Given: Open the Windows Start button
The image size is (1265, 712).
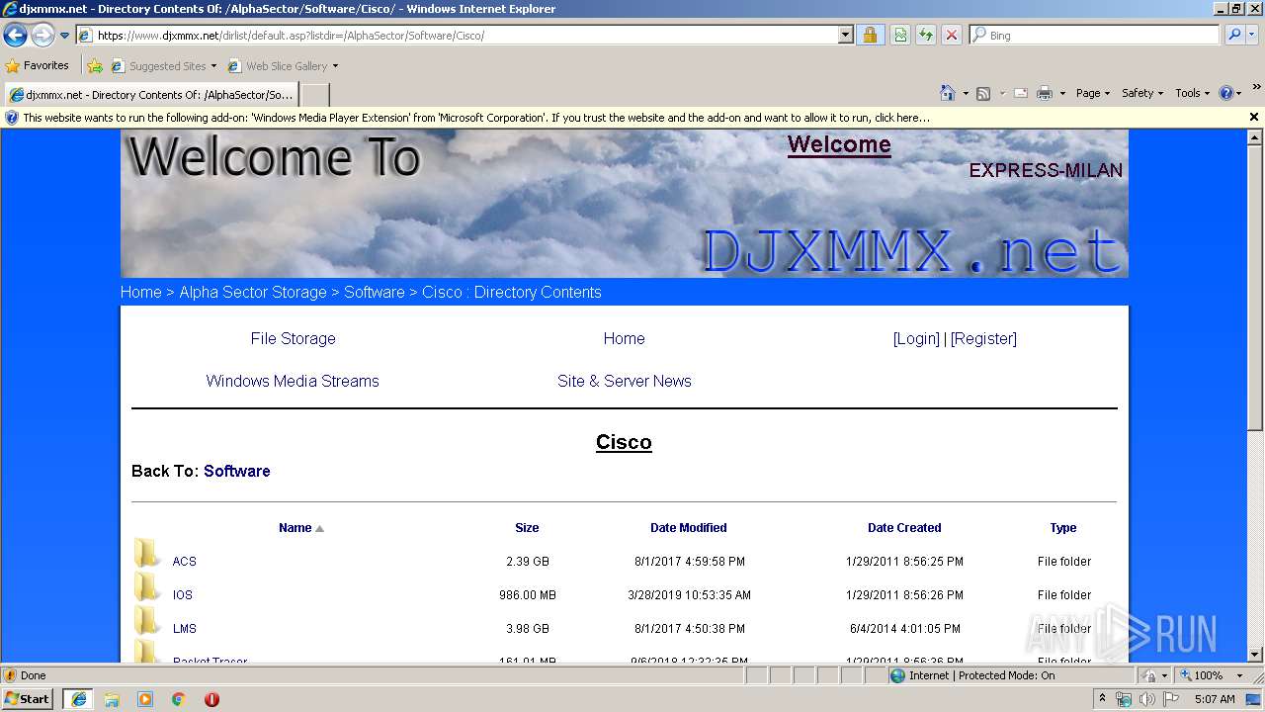Looking at the screenshot, I should [28, 698].
